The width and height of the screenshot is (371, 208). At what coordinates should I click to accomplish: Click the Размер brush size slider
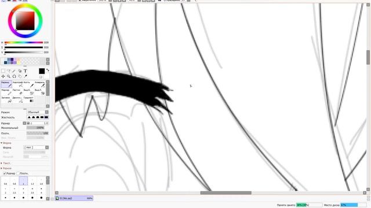point(37,123)
